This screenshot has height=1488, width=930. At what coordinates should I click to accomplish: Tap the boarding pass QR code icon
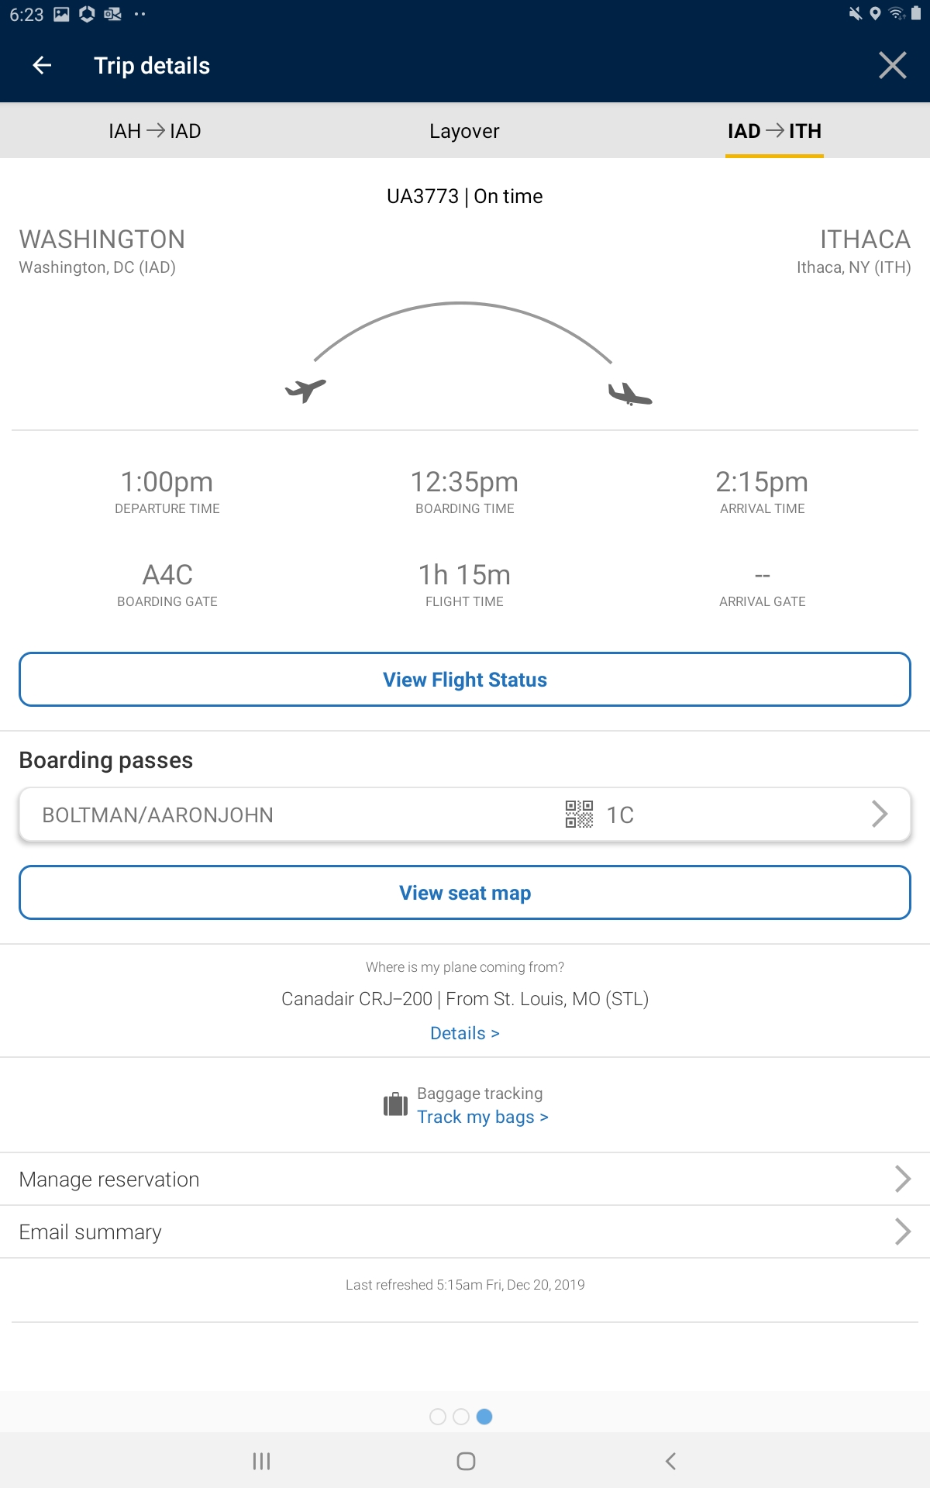579,815
